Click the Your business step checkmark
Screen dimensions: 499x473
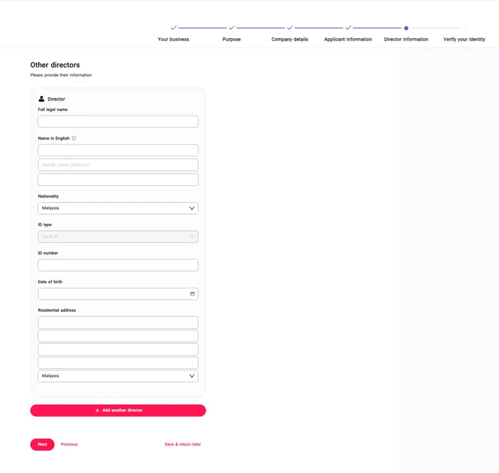(x=173, y=28)
